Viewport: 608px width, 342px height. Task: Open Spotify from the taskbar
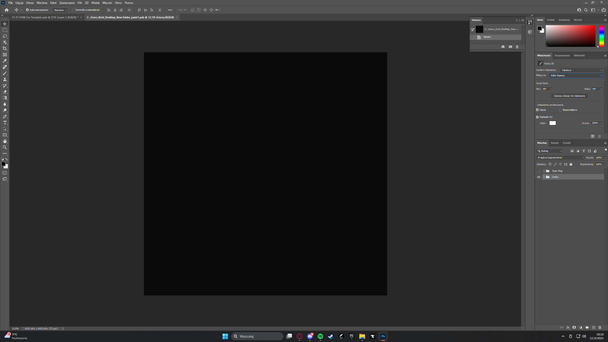point(320,336)
